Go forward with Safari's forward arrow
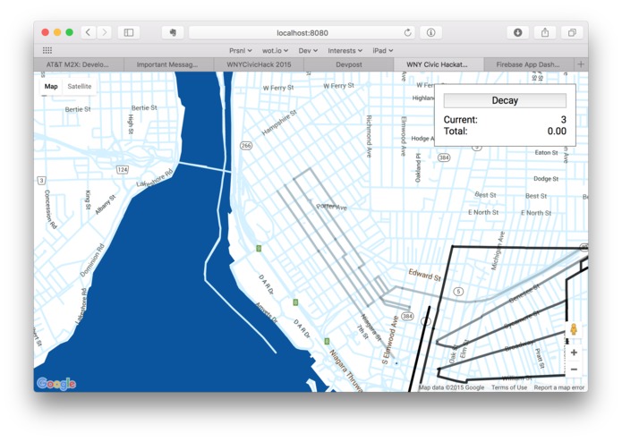This screenshot has width=622, height=442. [105, 32]
